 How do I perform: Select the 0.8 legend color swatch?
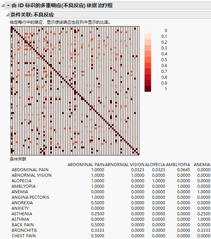pos(148,77)
